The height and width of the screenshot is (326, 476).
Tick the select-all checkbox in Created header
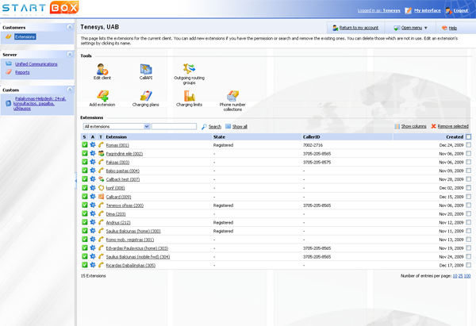pyautogui.click(x=468, y=137)
